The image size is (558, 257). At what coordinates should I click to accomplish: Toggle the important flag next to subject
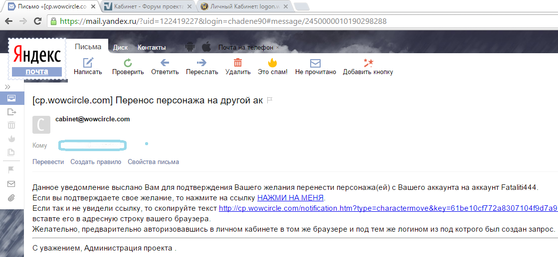269,100
